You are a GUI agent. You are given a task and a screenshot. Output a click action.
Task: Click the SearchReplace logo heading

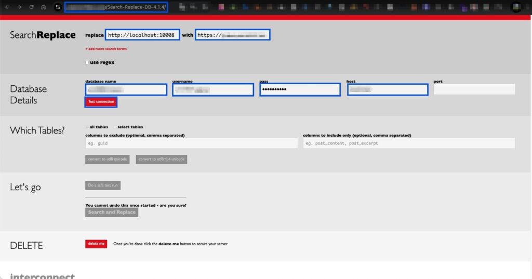[x=43, y=35]
